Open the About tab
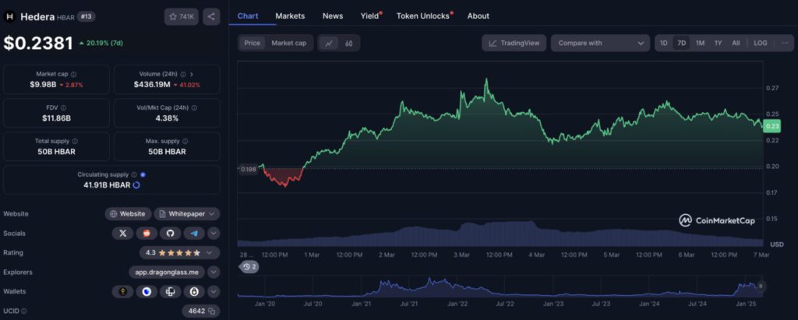 coord(478,16)
